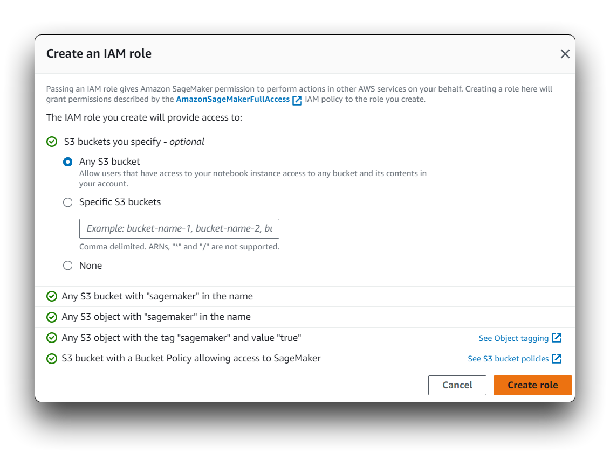
Task: Click external link icon beside See Object tagging
Action: [x=557, y=338]
